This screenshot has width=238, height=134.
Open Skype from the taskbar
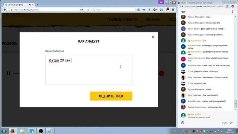32,131
